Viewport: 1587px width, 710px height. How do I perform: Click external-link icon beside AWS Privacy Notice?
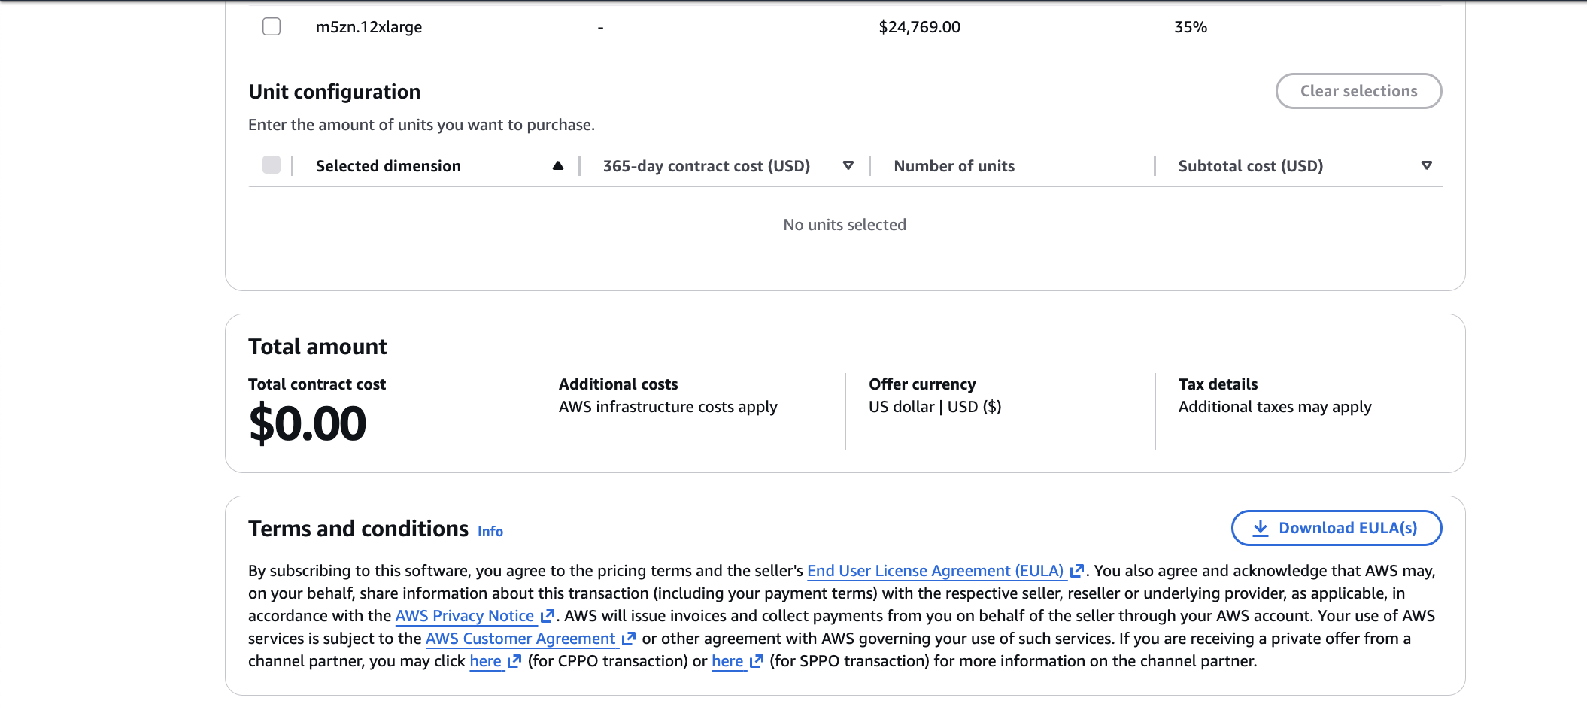pyautogui.click(x=548, y=616)
